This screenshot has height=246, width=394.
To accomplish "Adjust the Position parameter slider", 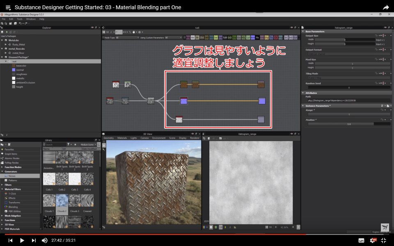I will pos(349,124).
